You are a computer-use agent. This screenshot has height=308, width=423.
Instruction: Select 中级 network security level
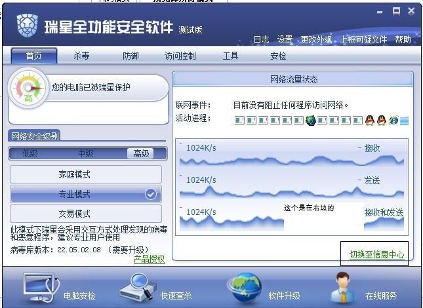point(86,153)
